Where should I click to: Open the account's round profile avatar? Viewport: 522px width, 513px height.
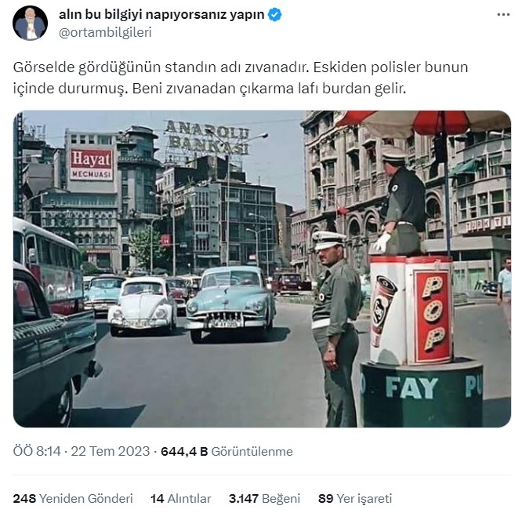point(30,23)
